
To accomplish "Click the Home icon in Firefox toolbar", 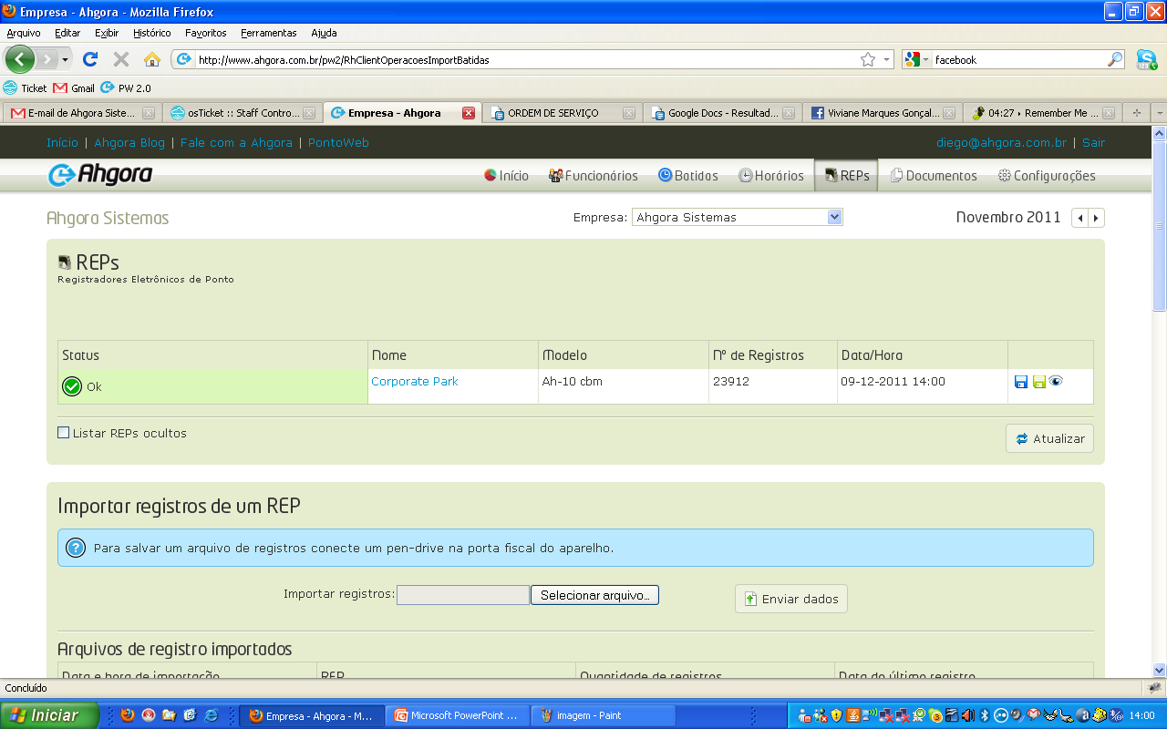I will 152,59.
